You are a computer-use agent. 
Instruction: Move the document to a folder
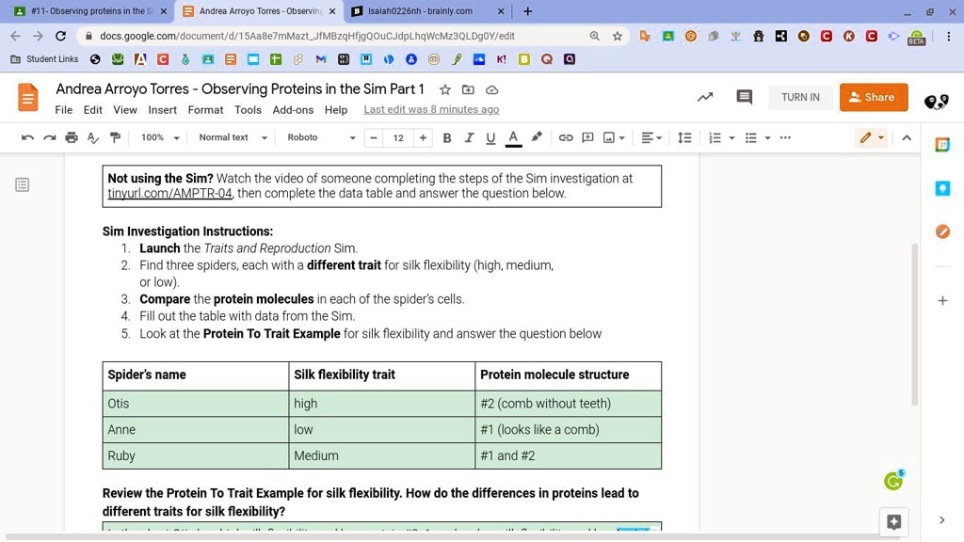tap(468, 89)
